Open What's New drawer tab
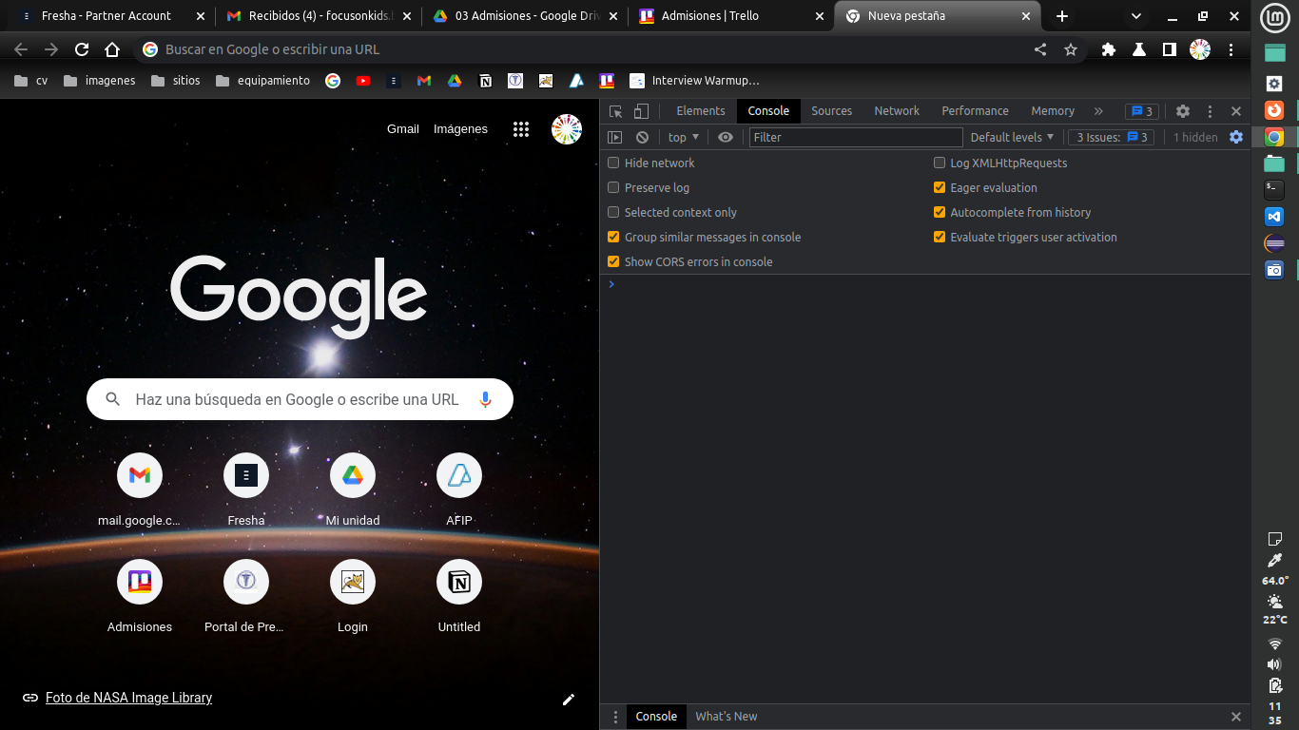1299x730 pixels. pos(727,717)
